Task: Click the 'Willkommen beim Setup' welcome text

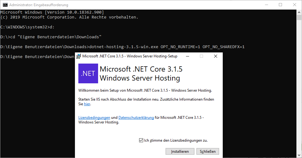Action: click(145, 90)
